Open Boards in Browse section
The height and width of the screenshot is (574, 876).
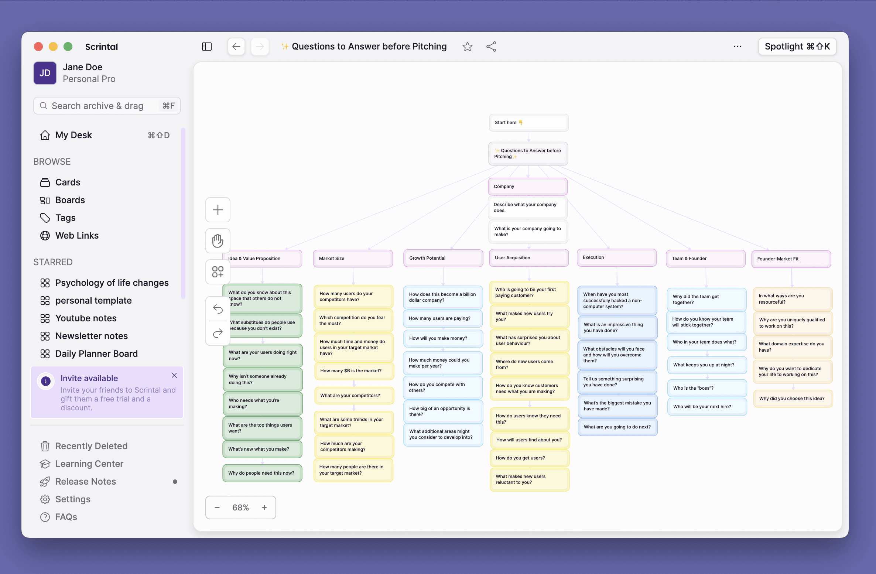pos(70,200)
